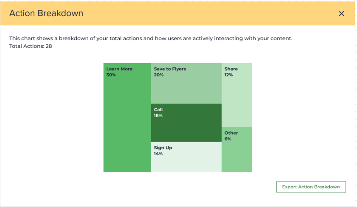Select the pale Sign Up treemap block
Screen dimensions: 357x207
click(x=186, y=162)
